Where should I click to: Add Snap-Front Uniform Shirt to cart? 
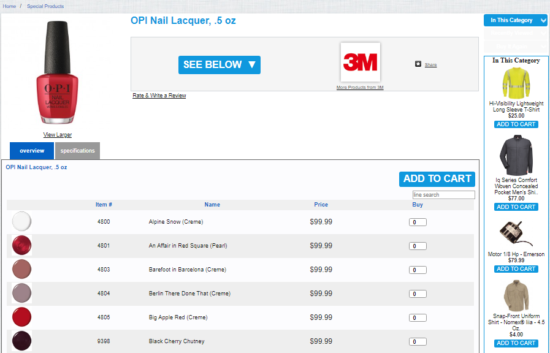point(516,343)
